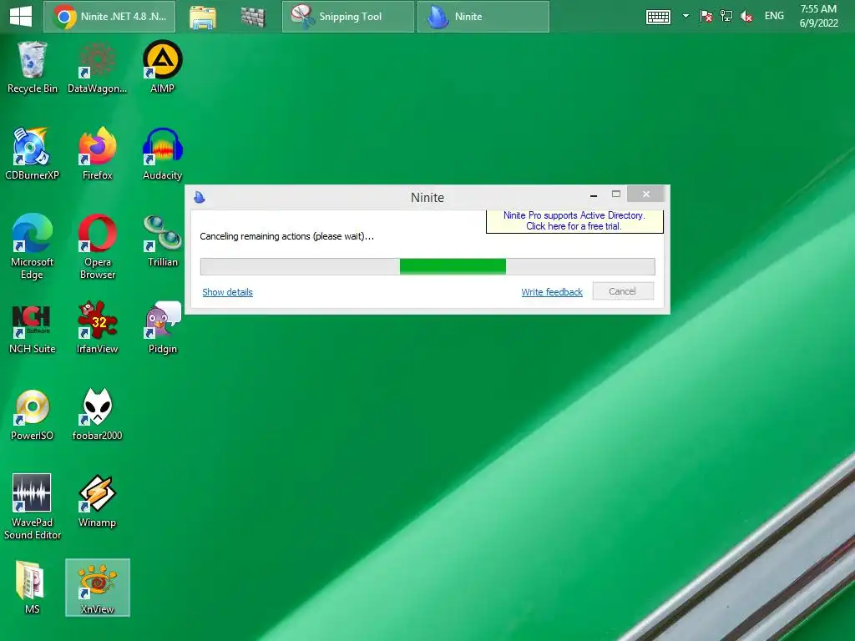Image resolution: width=855 pixels, height=641 pixels.
Task: Click Write feedback link in Ninite
Action: tap(552, 292)
